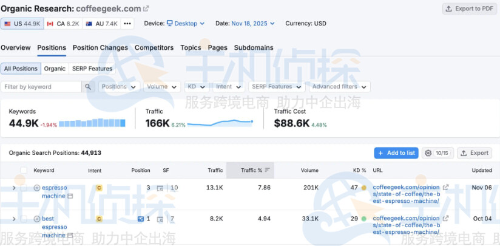Screen dimensions: 500x246
Task: Check the espresso machine row checkbox
Action: (24, 188)
